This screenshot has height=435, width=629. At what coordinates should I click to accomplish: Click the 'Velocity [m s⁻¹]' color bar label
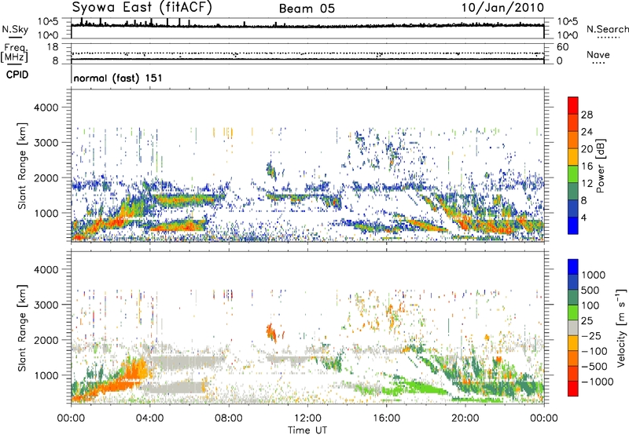click(x=621, y=327)
